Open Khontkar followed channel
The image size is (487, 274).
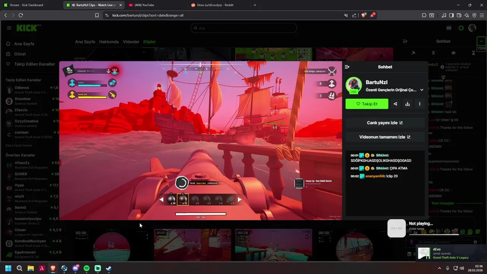pyautogui.click(x=32, y=101)
